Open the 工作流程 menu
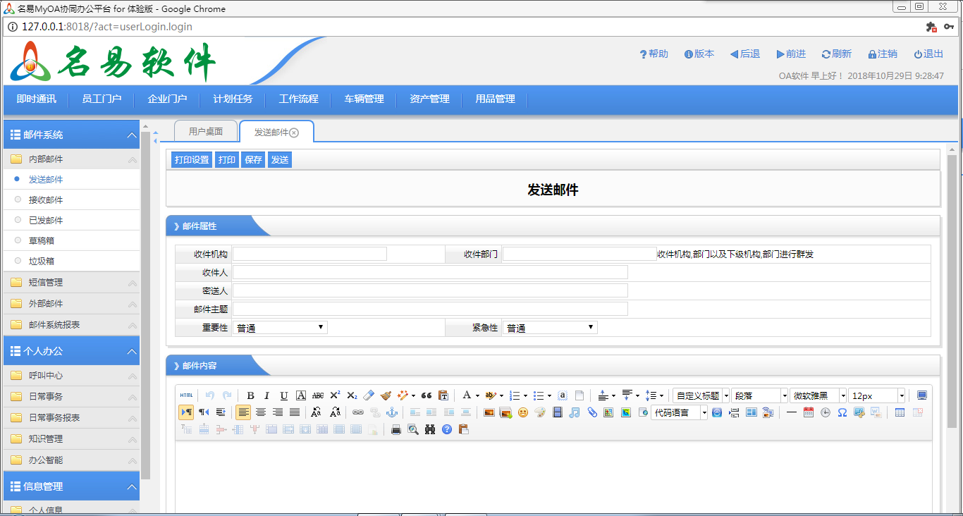This screenshot has height=516, width=963. 298,99
